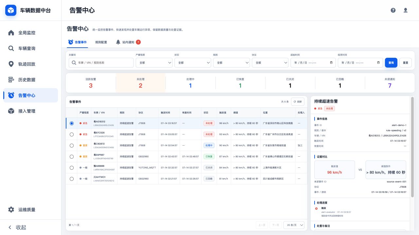The image size is (419, 235).
Task: Select radio button for 粤C9D872 row
Action: click(72, 146)
